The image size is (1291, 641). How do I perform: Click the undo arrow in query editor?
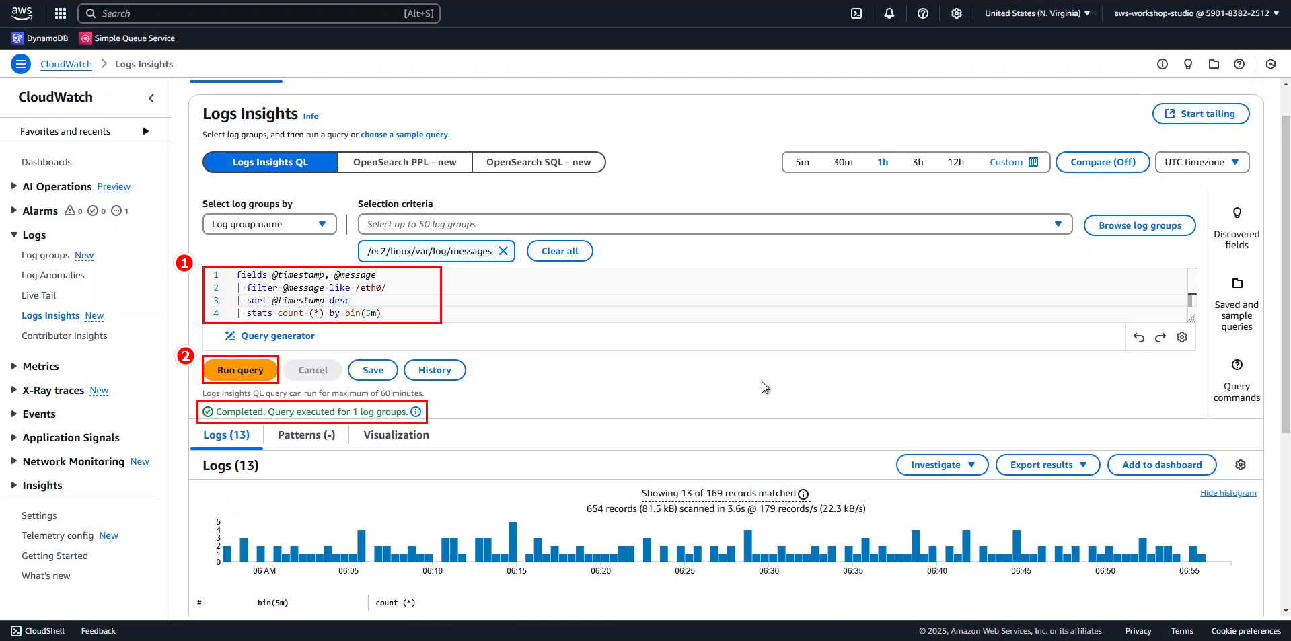(1139, 338)
